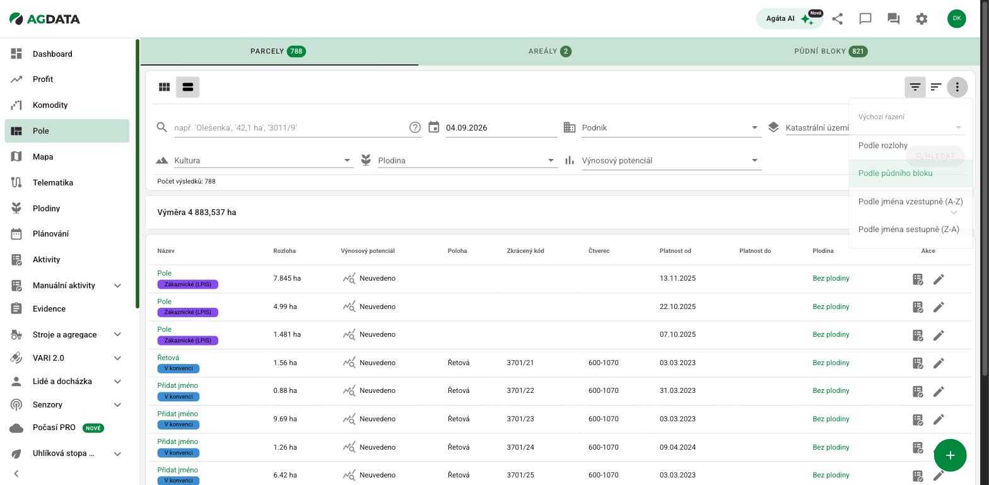This screenshot has height=485, width=989.
Task: Open the double-bubble chat icon
Action: (893, 19)
